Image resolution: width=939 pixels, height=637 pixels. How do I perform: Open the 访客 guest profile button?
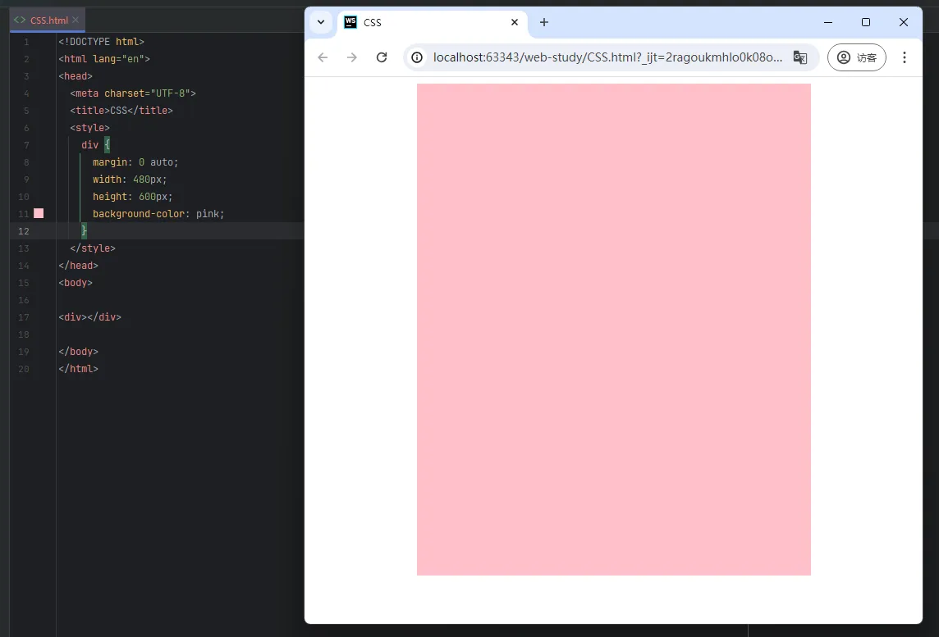(x=856, y=57)
